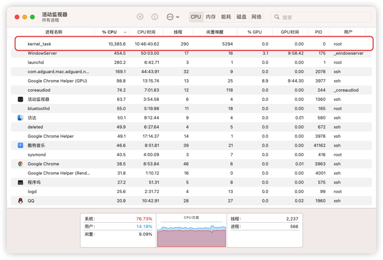
Task: Sort by the CPU时间 column header
Action: [x=146, y=32]
